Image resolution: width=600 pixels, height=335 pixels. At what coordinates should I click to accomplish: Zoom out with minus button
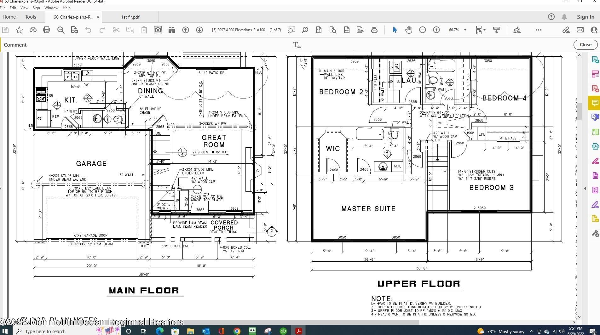[423, 30]
